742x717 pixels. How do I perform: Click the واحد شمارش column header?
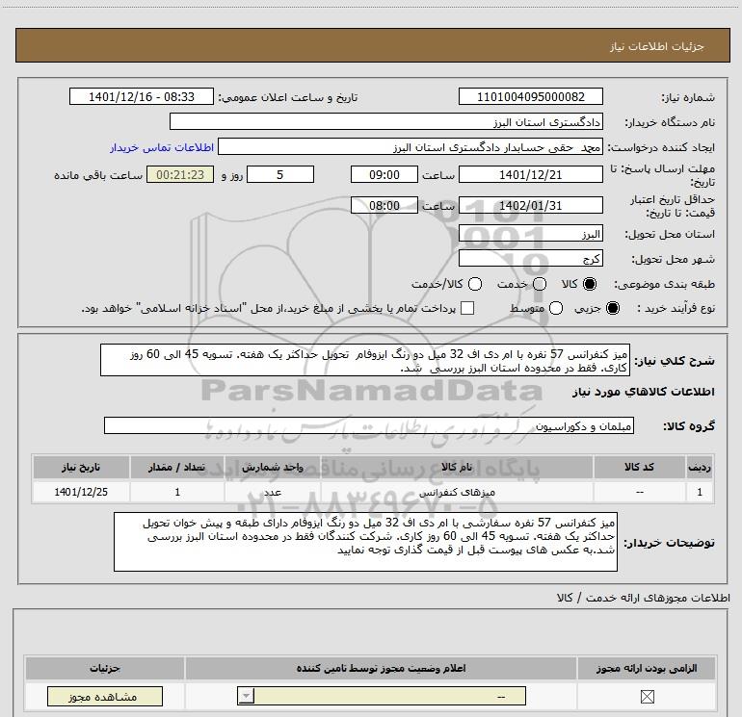tap(273, 467)
